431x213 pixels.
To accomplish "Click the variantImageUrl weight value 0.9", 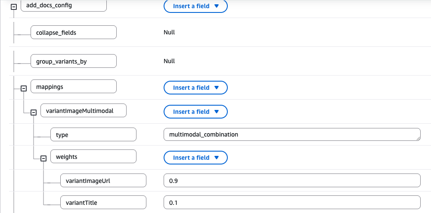I will point(292,180).
